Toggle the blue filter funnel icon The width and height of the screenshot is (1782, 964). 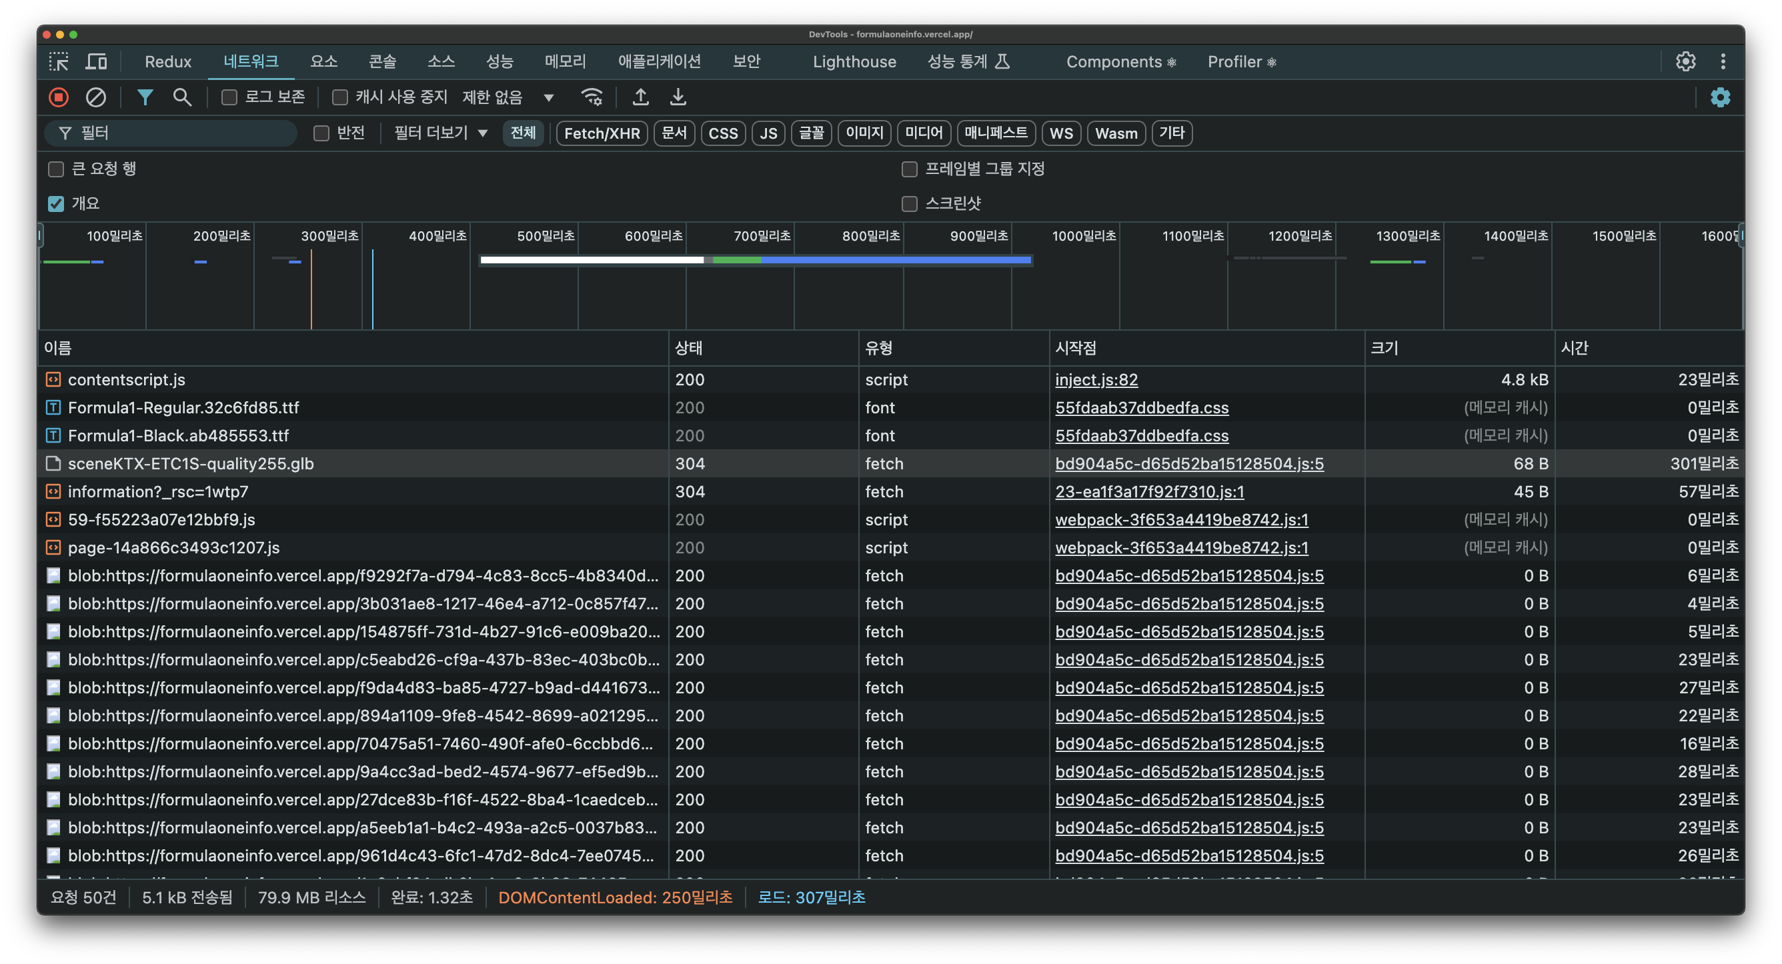pyautogui.click(x=145, y=97)
